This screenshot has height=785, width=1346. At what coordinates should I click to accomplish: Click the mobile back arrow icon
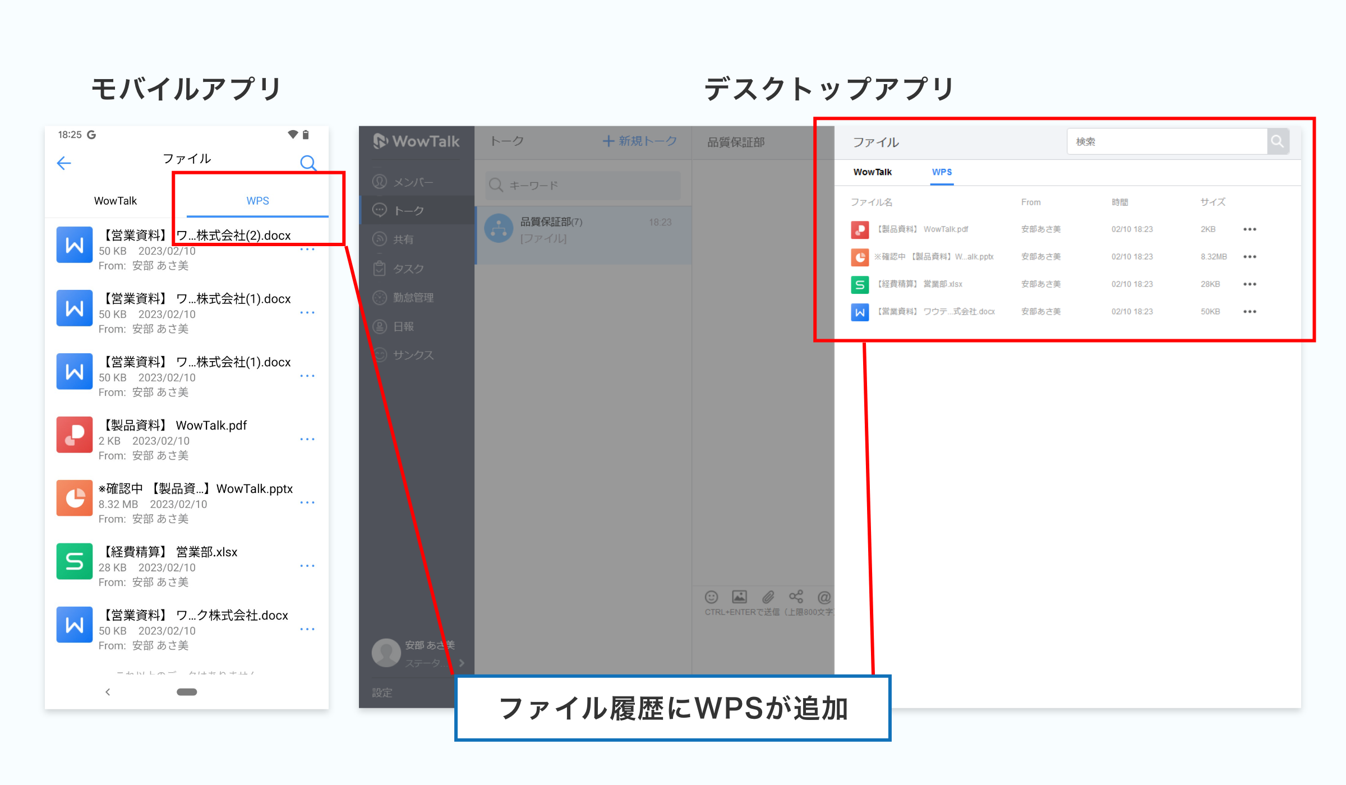[x=64, y=163]
